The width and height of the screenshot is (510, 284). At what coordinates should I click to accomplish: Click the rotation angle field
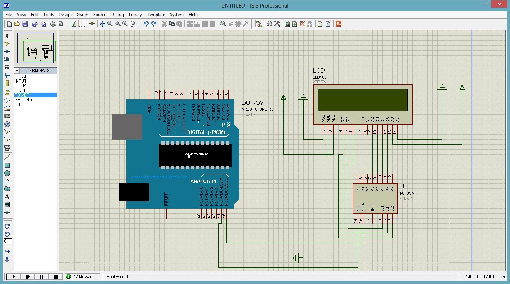(x=8, y=242)
